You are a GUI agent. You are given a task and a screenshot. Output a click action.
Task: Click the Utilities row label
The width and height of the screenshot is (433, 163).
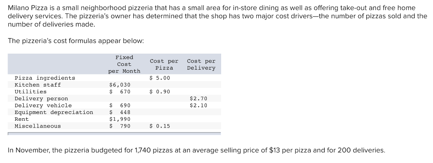30,92
